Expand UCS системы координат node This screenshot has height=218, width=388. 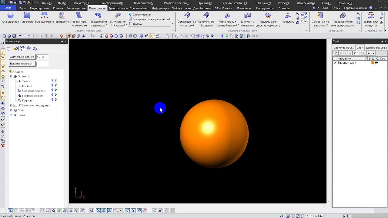(11, 105)
